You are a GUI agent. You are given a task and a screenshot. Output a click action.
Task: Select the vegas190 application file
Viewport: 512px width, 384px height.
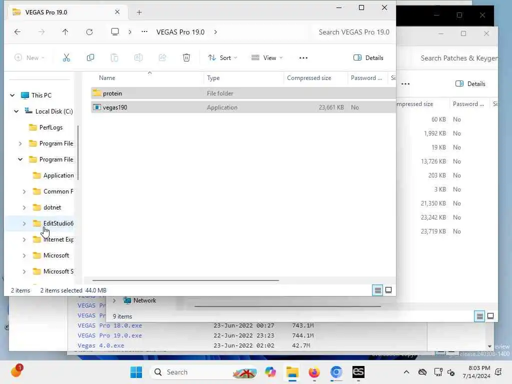click(x=243, y=107)
